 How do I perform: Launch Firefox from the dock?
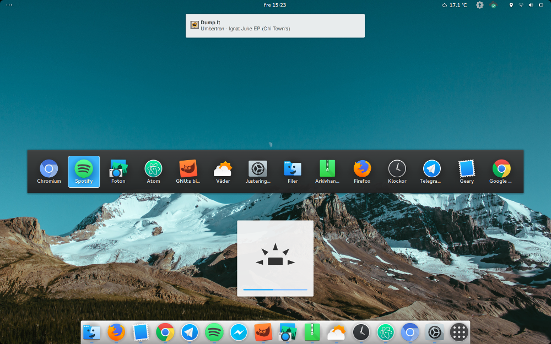(116, 332)
